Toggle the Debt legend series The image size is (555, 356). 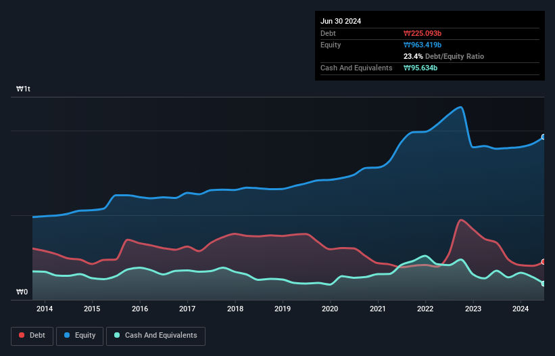[32, 336]
